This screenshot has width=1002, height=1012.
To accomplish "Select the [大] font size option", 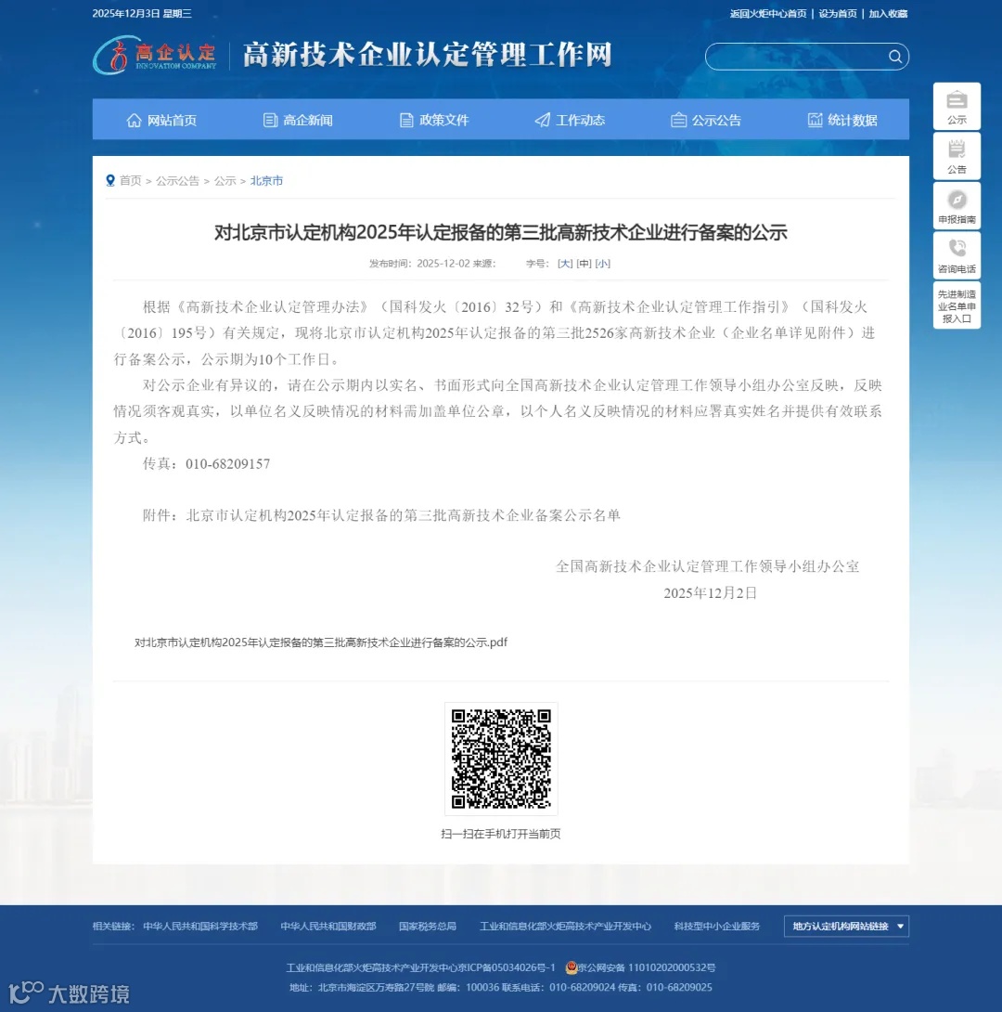I will pyautogui.click(x=563, y=264).
